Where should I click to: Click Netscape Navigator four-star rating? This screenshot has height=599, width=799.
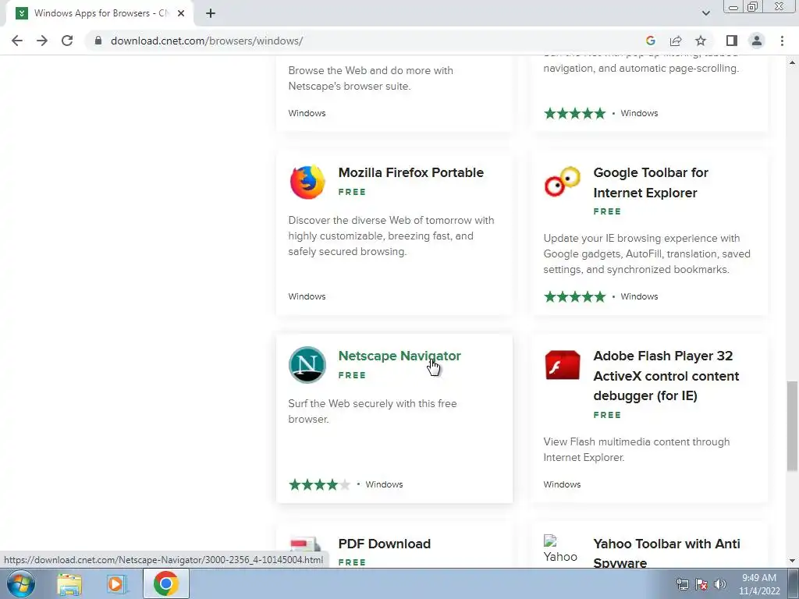tap(319, 484)
